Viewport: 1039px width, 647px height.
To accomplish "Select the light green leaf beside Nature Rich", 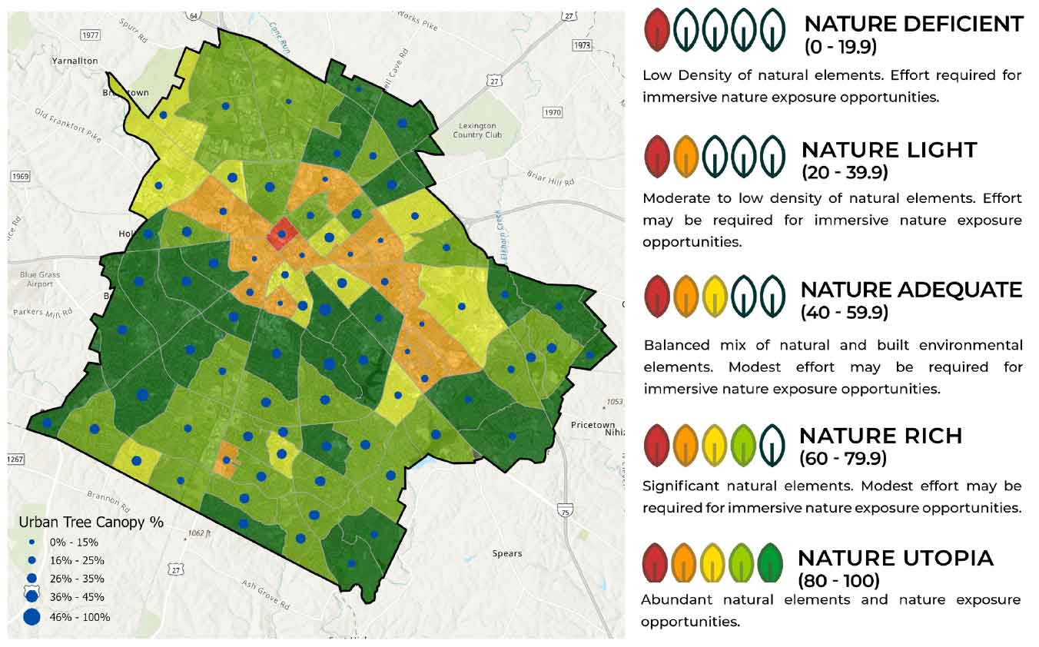I will (744, 443).
